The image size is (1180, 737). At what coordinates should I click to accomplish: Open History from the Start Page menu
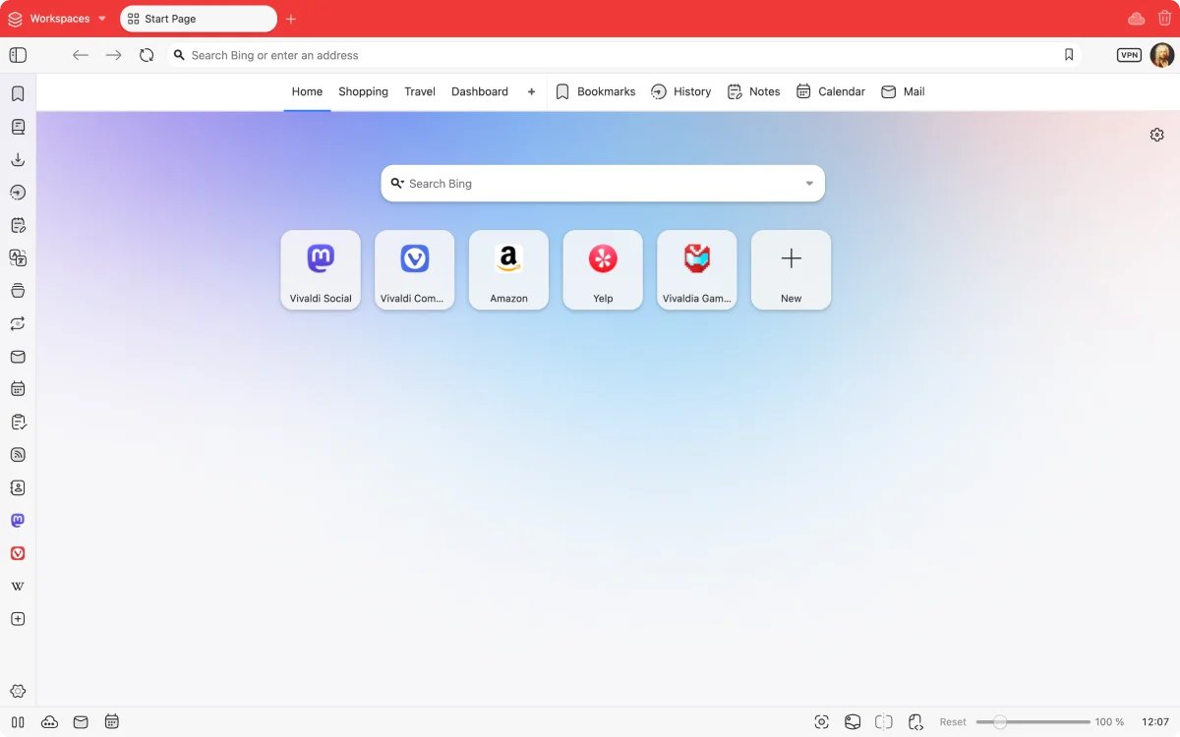[x=680, y=91]
